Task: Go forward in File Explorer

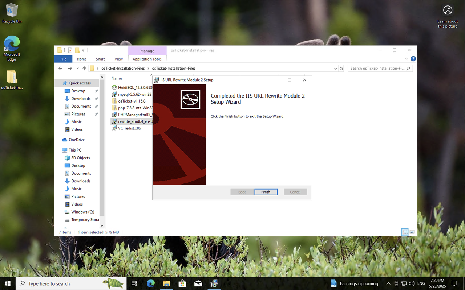Action: [70, 68]
